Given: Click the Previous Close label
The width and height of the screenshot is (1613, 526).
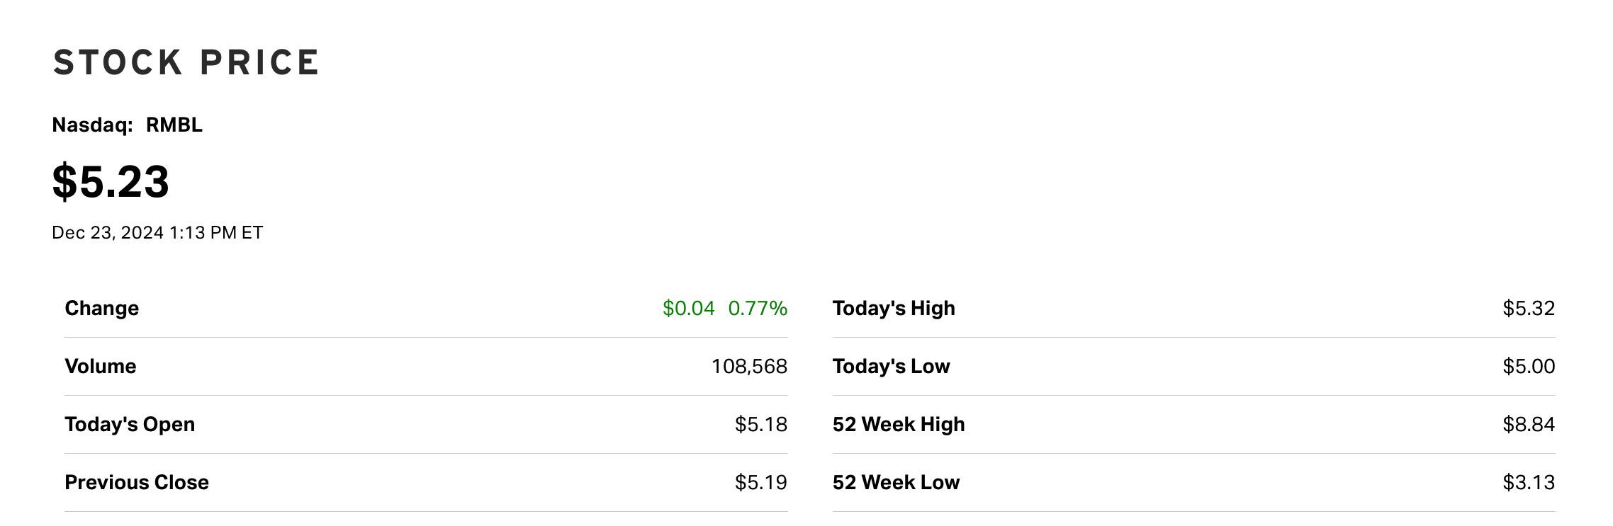Looking at the screenshot, I should tap(137, 483).
